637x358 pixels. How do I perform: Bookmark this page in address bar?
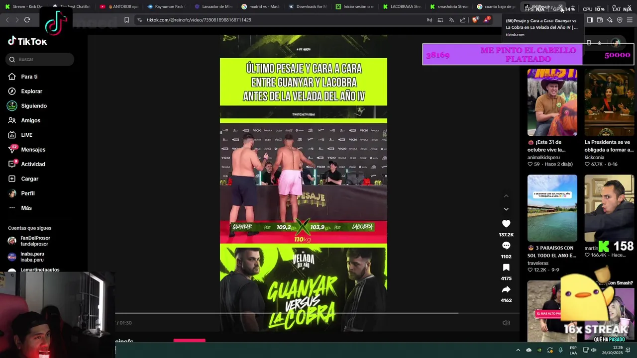(x=126, y=20)
